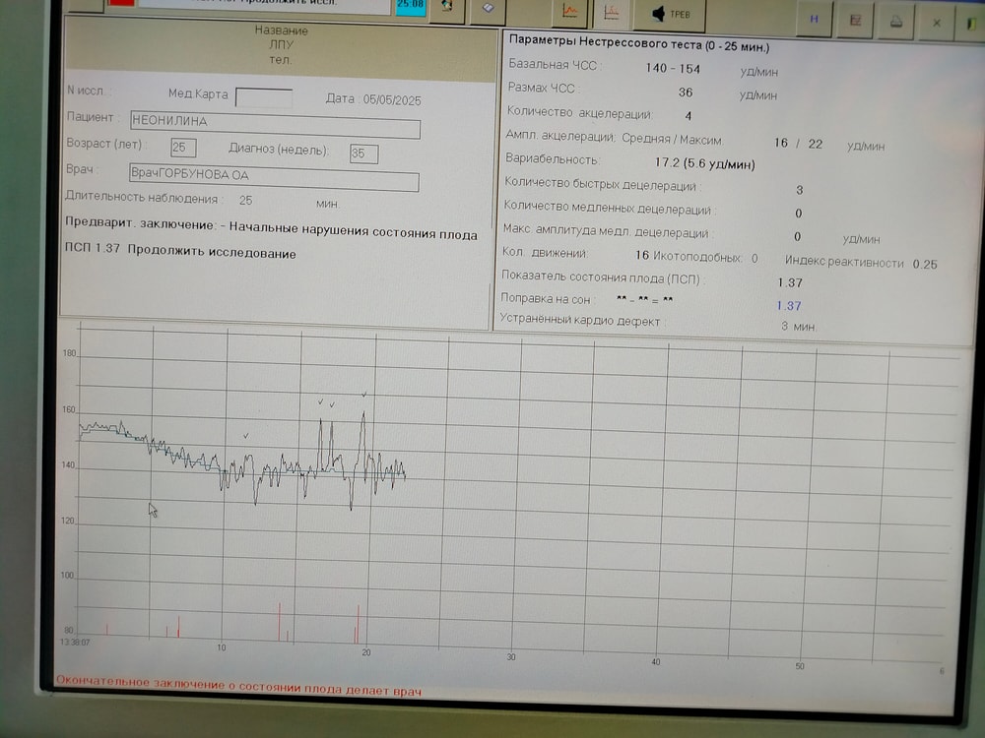
Task: Click the icon right of the 25:08 timer
Action: pyautogui.click(x=446, y=5)
